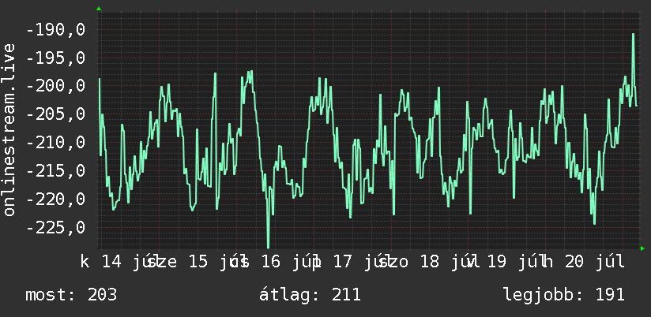
Task: Select the 'sze 15 júl' date marker
Action: point(198,262)
